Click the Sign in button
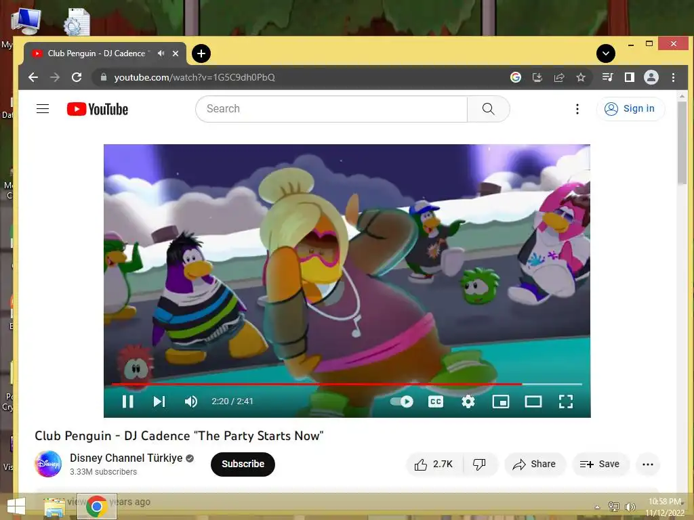 630,109
